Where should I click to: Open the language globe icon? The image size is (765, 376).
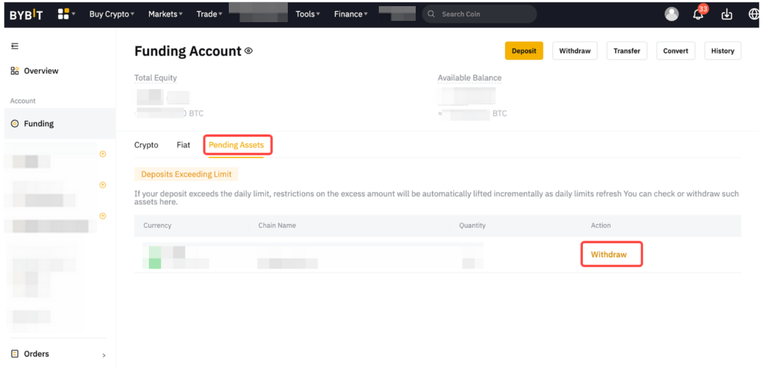tap(753, 14)
